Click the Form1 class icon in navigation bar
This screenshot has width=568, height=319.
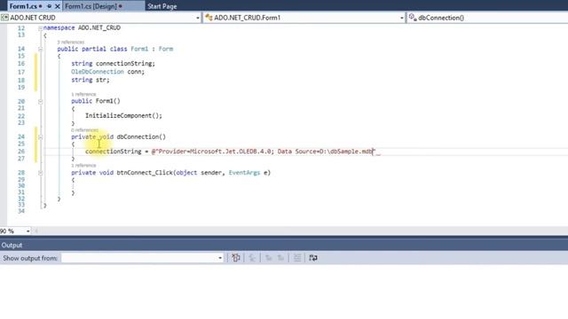coord(209,18)
